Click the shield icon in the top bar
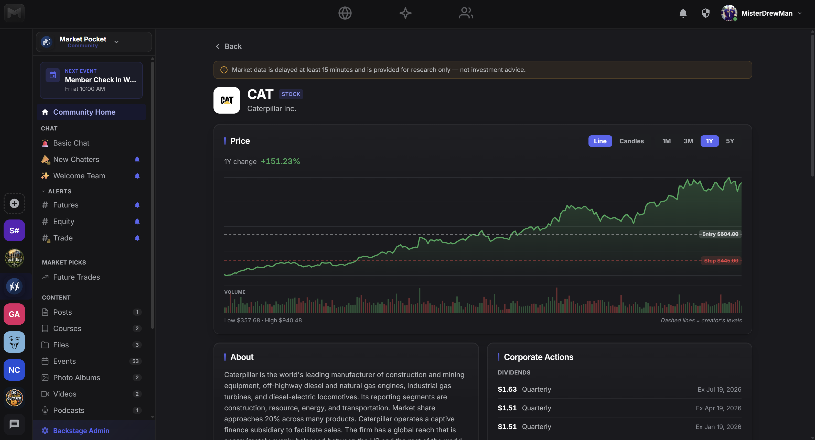815x440 pixels. click(705, 13)
